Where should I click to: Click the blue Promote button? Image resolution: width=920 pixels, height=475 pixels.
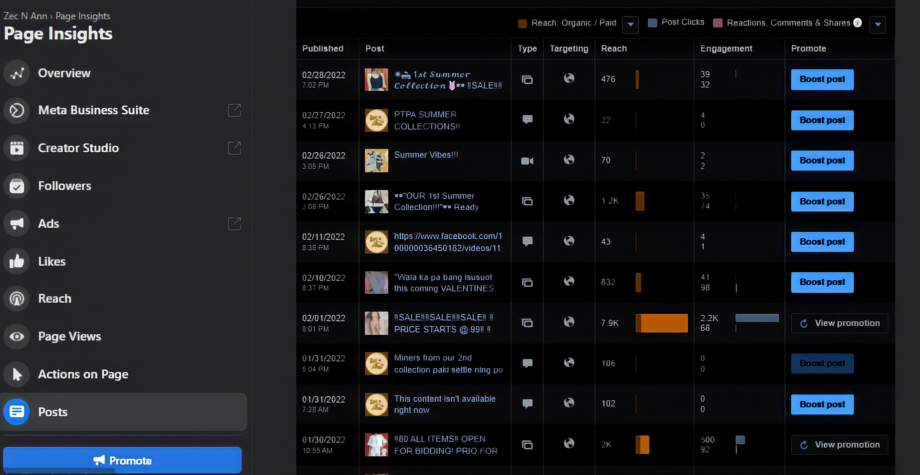122,460
